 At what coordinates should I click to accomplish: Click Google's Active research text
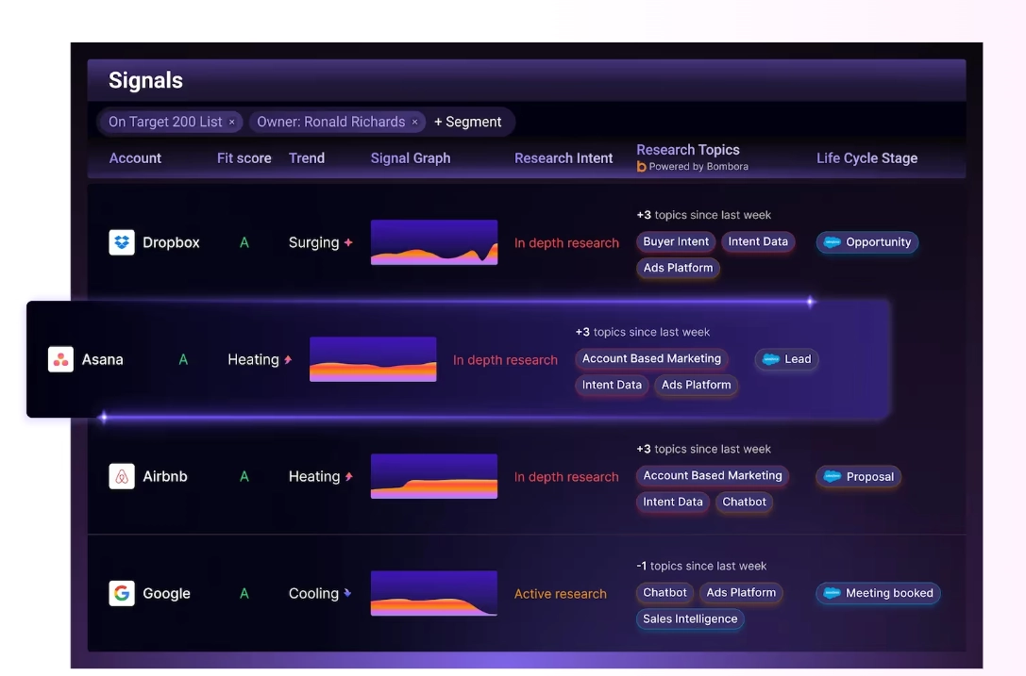click(x=560, y=594)
